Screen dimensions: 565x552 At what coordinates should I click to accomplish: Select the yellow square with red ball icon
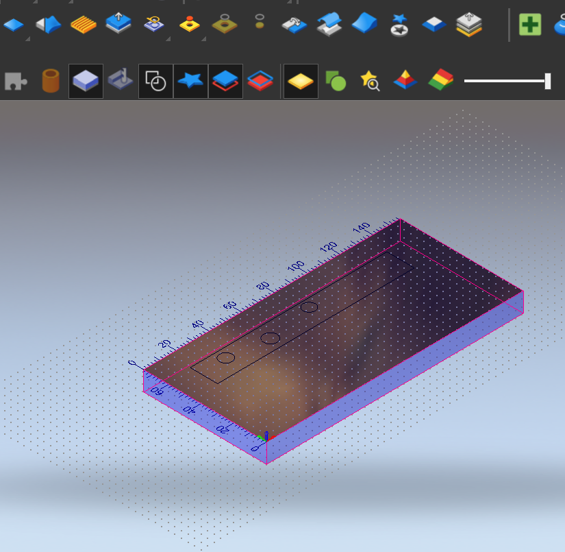190,24
